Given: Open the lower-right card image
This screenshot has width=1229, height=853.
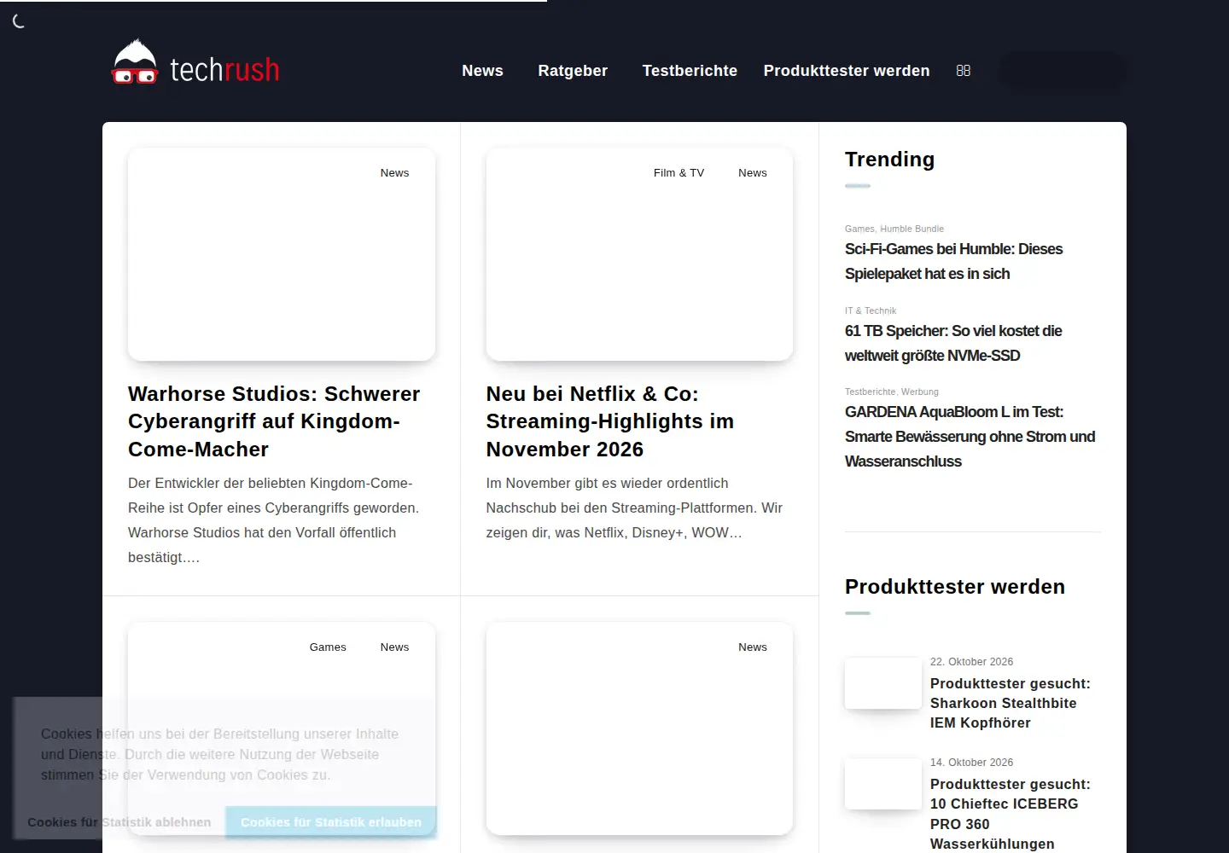Looking at the screenshot, I should [x=639, y=728].
